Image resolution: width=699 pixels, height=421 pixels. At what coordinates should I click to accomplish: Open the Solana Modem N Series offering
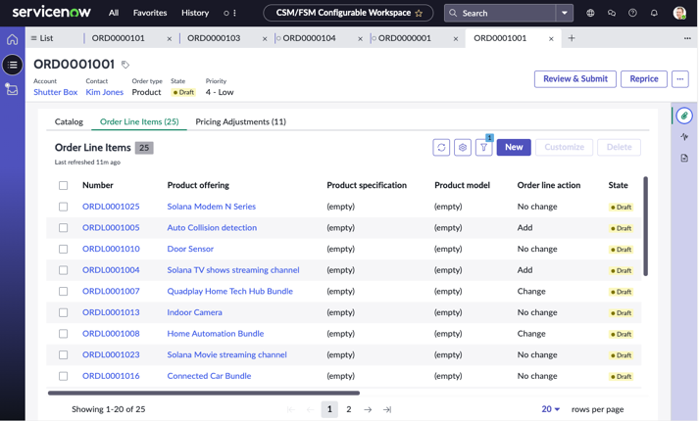[x=212, y=207]
